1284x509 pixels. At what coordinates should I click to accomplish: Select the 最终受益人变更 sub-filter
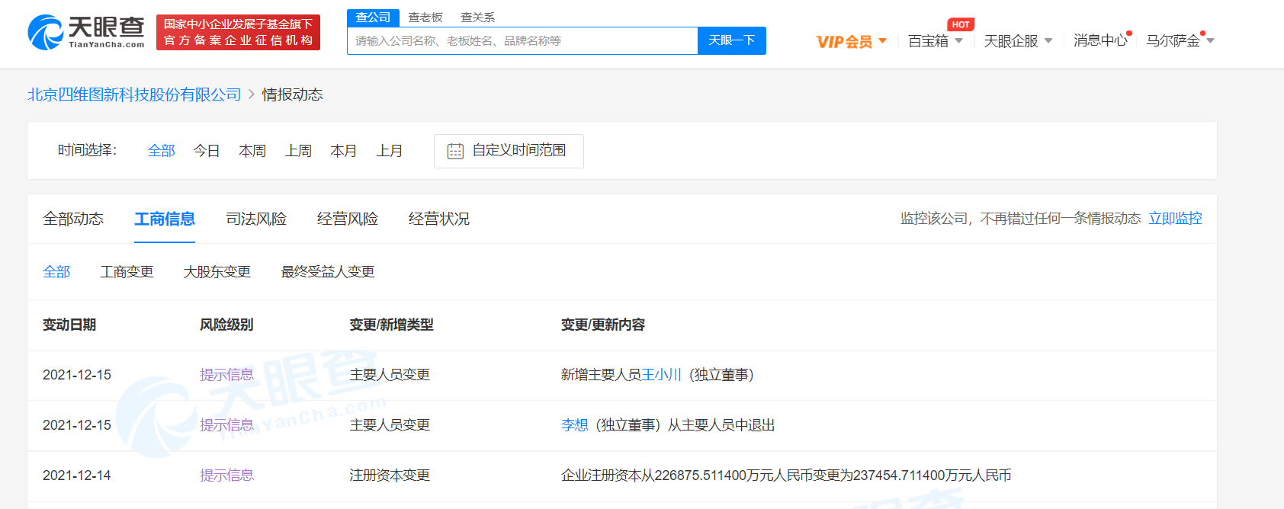point(328,272)
